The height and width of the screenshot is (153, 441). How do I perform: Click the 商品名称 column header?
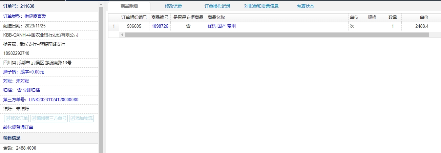[x=277, y=17]
